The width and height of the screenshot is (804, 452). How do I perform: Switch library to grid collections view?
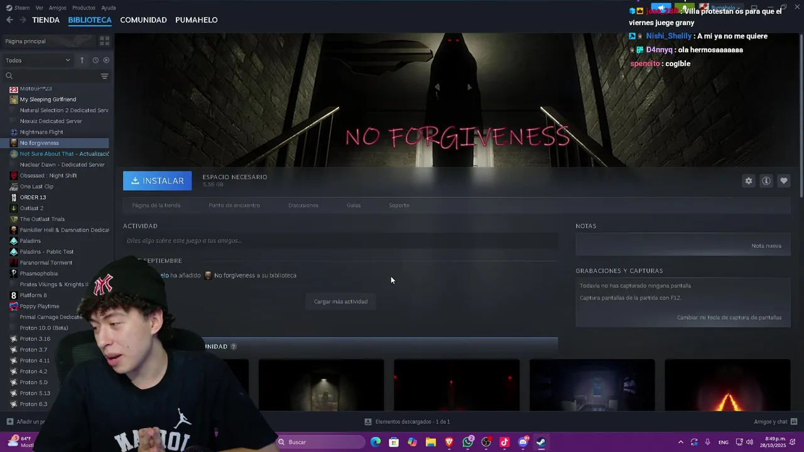tap(104, 41)
